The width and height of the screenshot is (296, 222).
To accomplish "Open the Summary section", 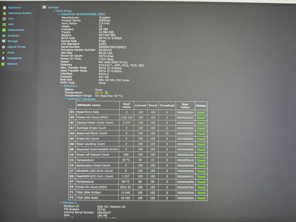I will tap(15, 8).
